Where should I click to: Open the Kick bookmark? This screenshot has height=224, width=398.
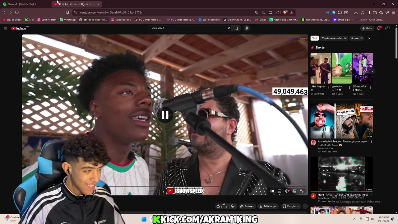pyautogui.click(x=30, y=20)
